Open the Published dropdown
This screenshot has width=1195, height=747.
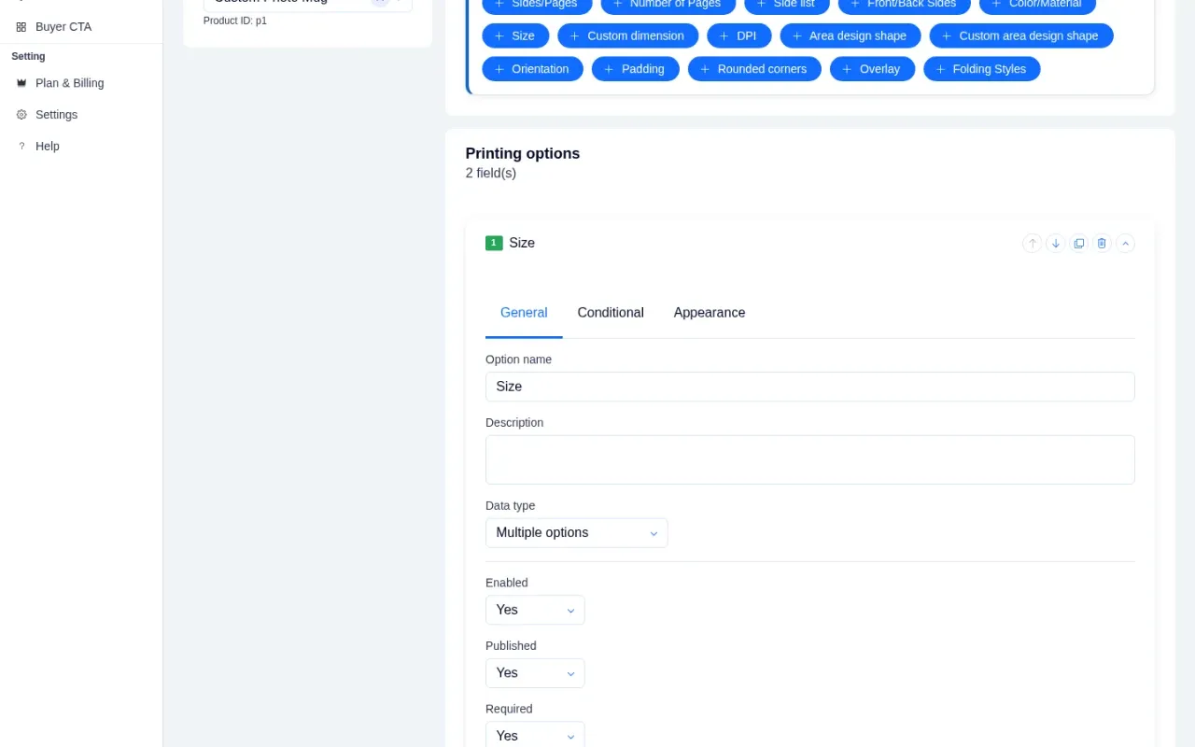[535, 673]
